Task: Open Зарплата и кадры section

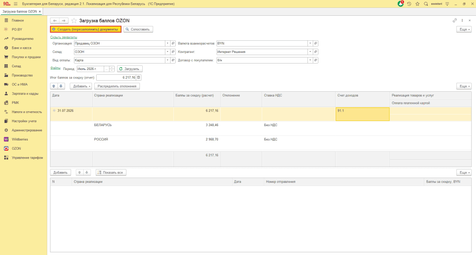Action: coord(25,94)
